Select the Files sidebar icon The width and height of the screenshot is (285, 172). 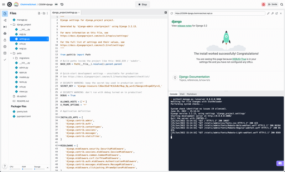5,14
